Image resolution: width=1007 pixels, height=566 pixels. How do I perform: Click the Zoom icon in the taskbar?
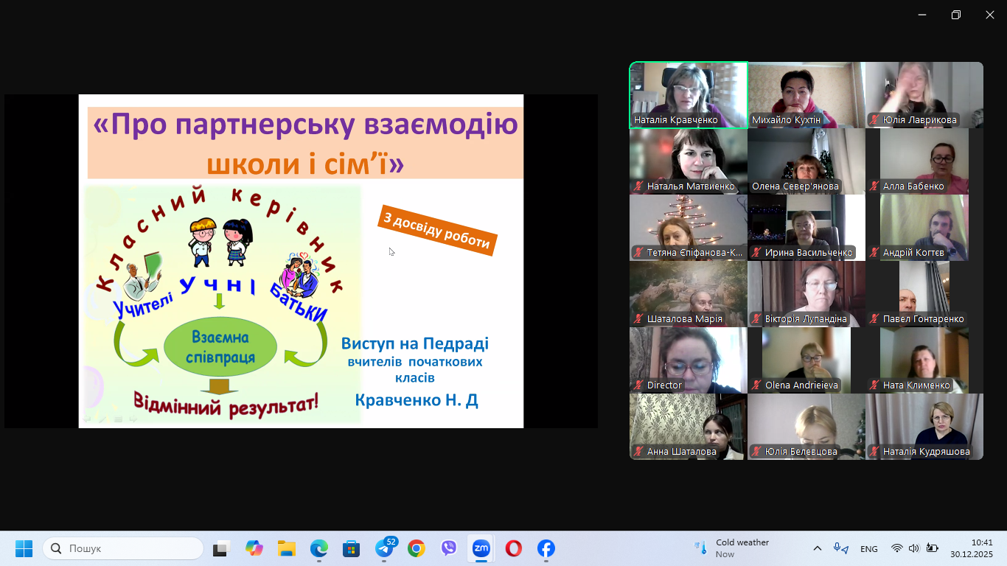[x=481, y=548]
